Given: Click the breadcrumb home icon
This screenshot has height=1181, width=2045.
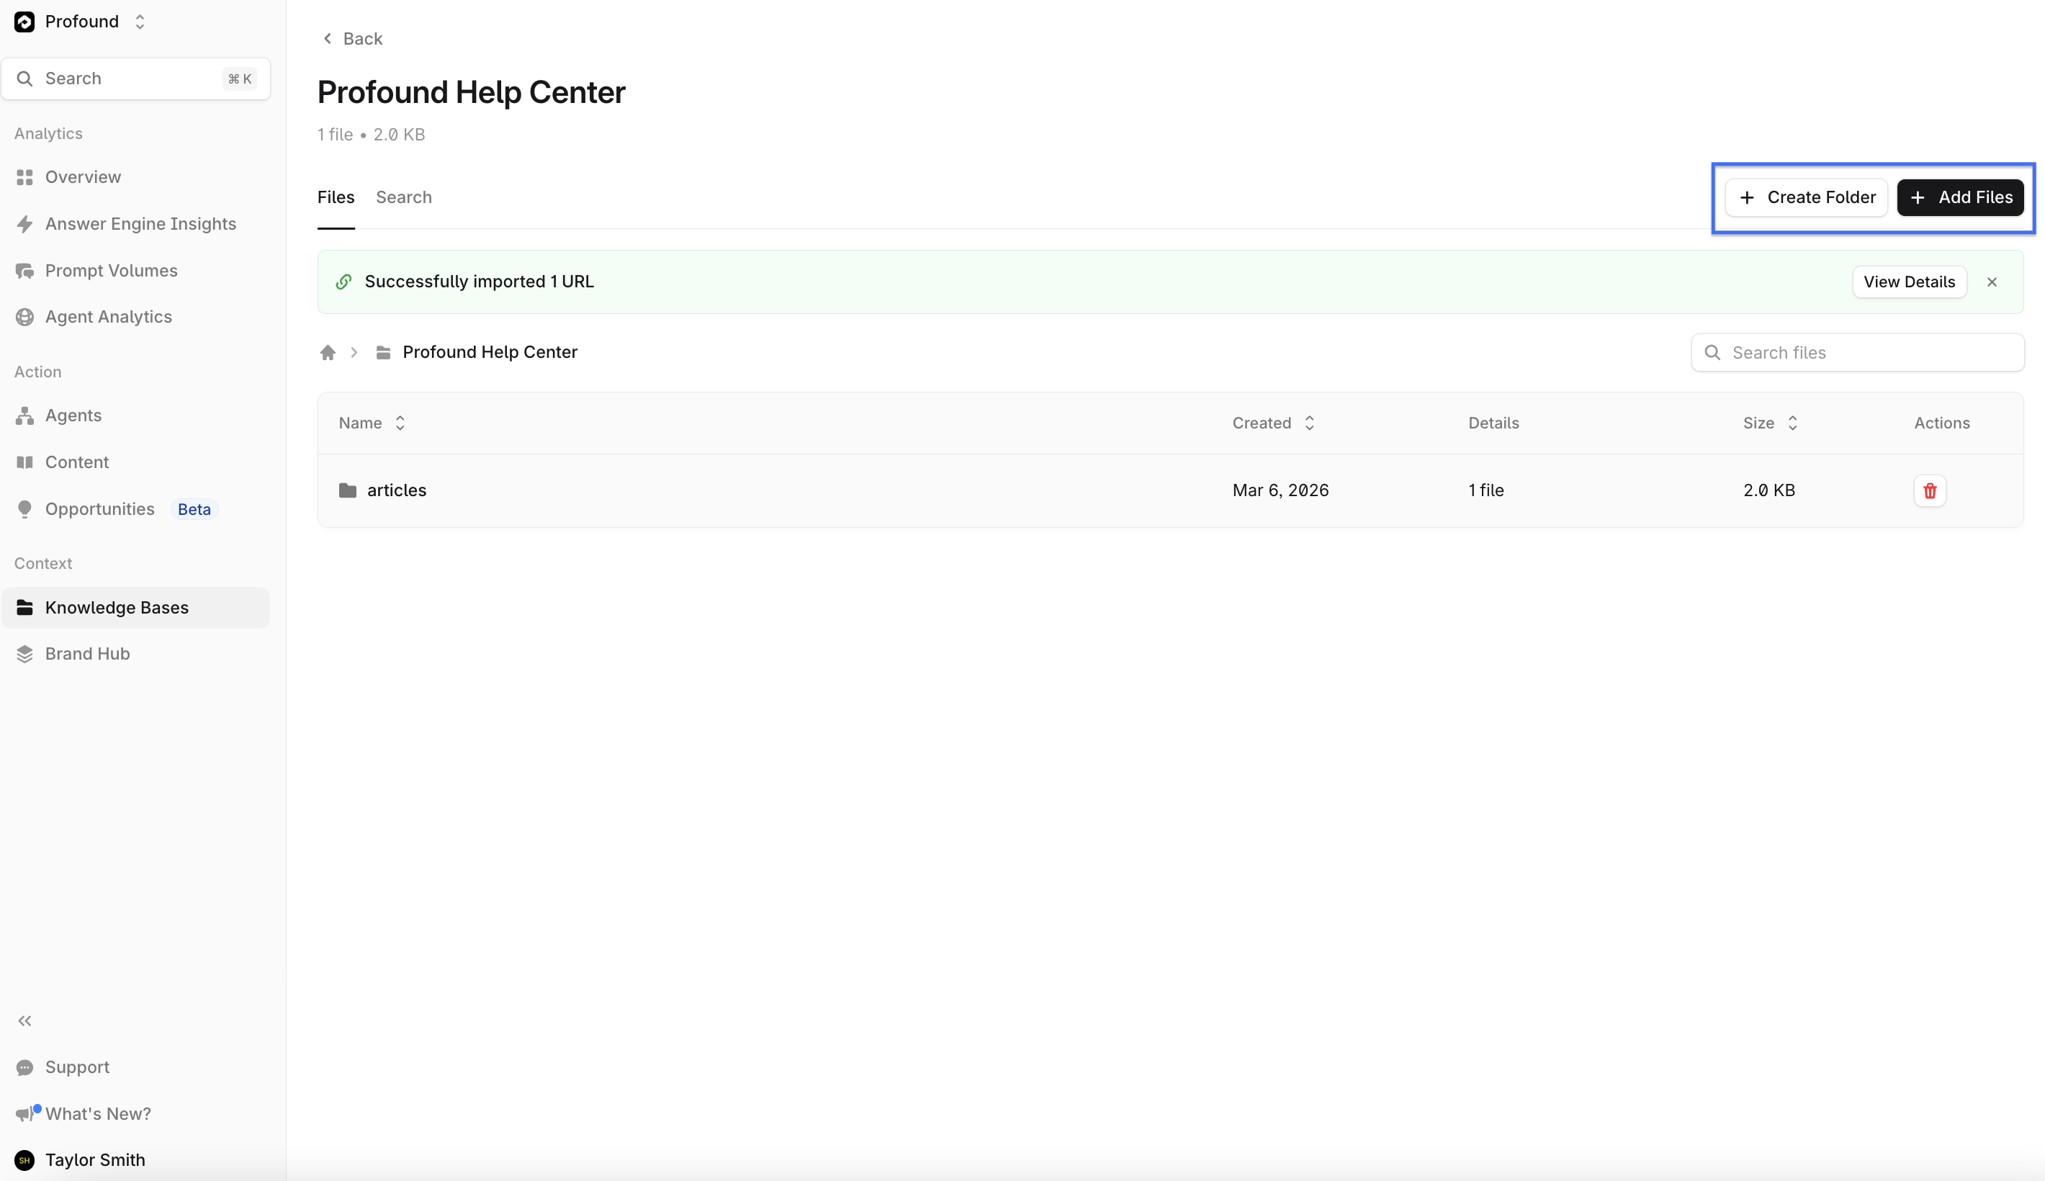Looking at the screenshot, I should (328, 352).
